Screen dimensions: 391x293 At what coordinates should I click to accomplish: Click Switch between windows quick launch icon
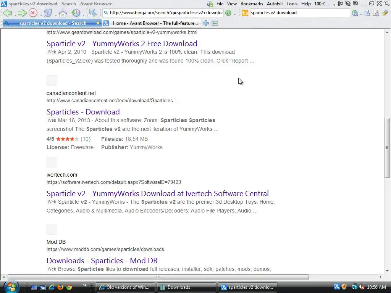point(43,287)
